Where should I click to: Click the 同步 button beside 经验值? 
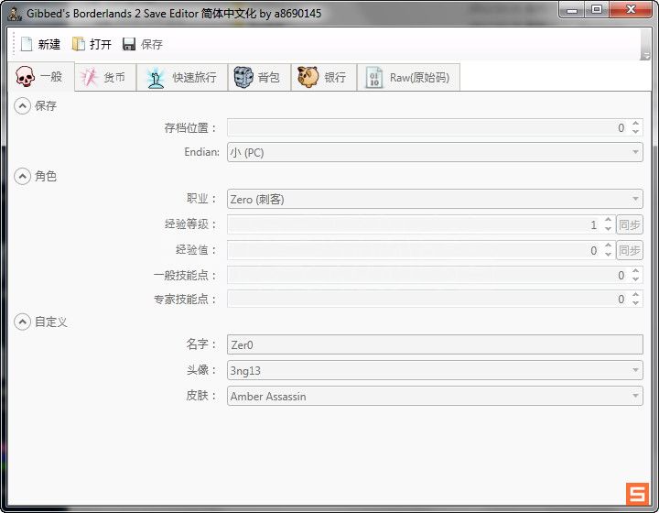coord(629,250)
